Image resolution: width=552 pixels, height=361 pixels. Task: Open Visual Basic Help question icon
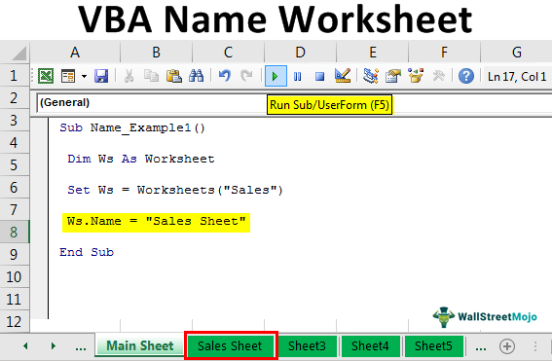[466, 76]
